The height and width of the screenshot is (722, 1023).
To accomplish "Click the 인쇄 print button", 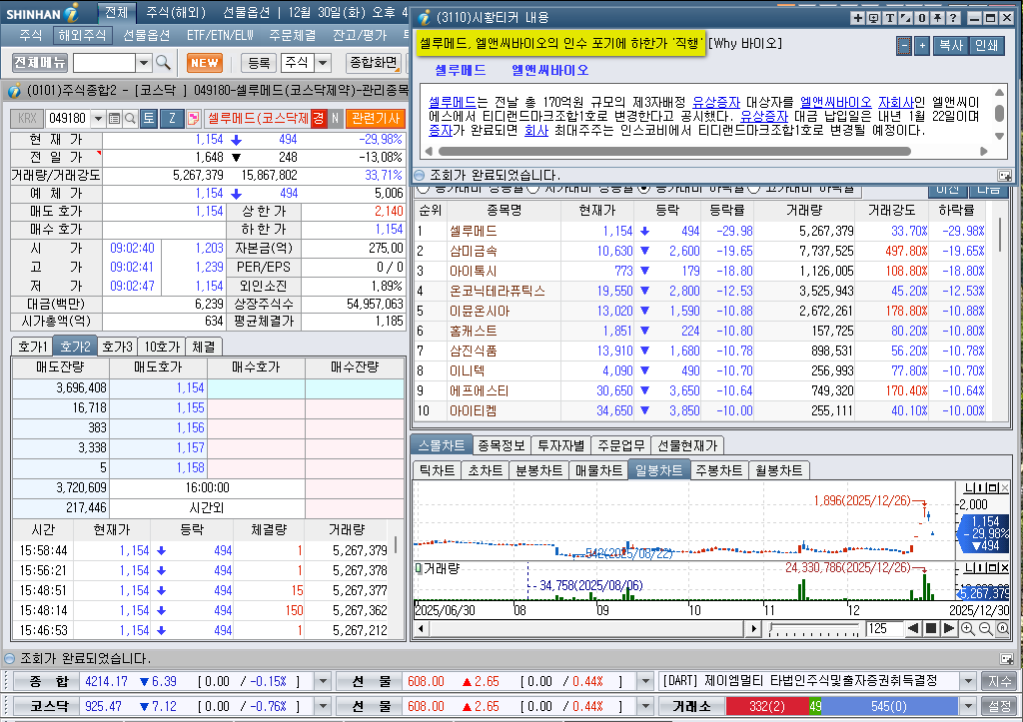I will click(x=986, y=46).
